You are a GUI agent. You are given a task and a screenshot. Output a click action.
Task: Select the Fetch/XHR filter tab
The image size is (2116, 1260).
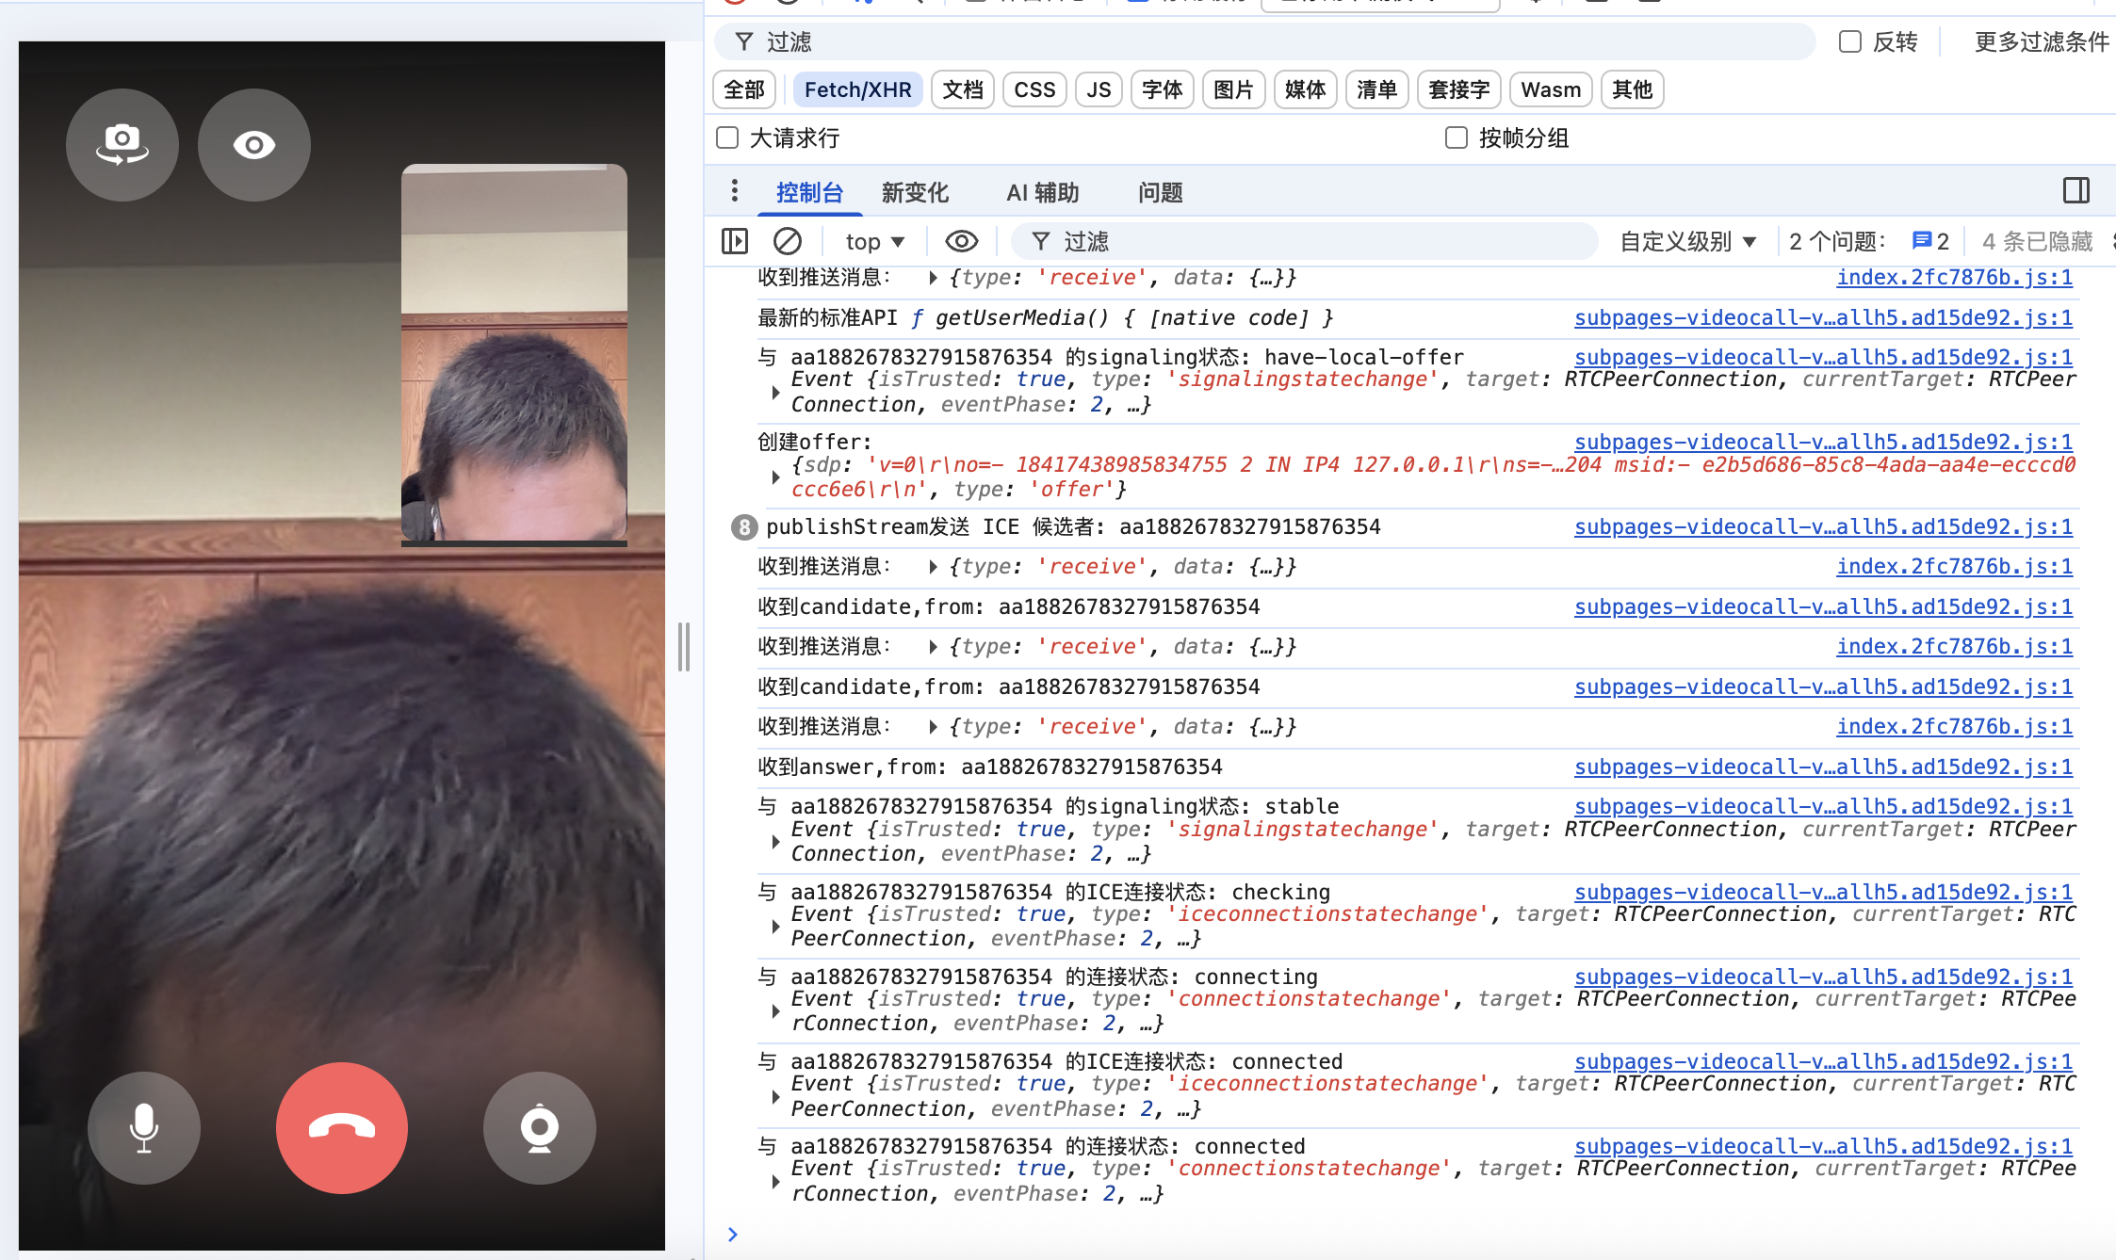pos(857,90)
